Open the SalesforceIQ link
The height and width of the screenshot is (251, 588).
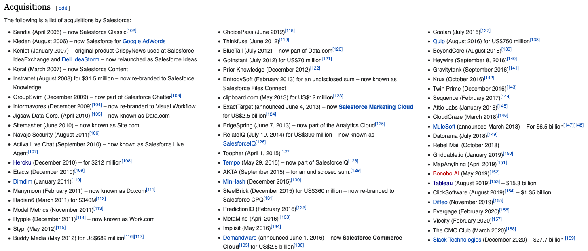239,143
